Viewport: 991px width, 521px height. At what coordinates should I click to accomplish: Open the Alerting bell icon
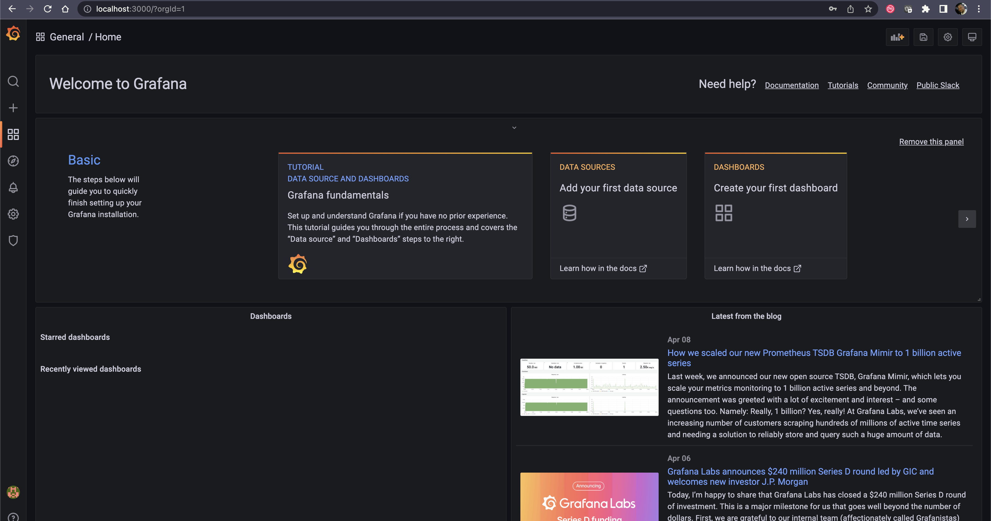(13, 187)
